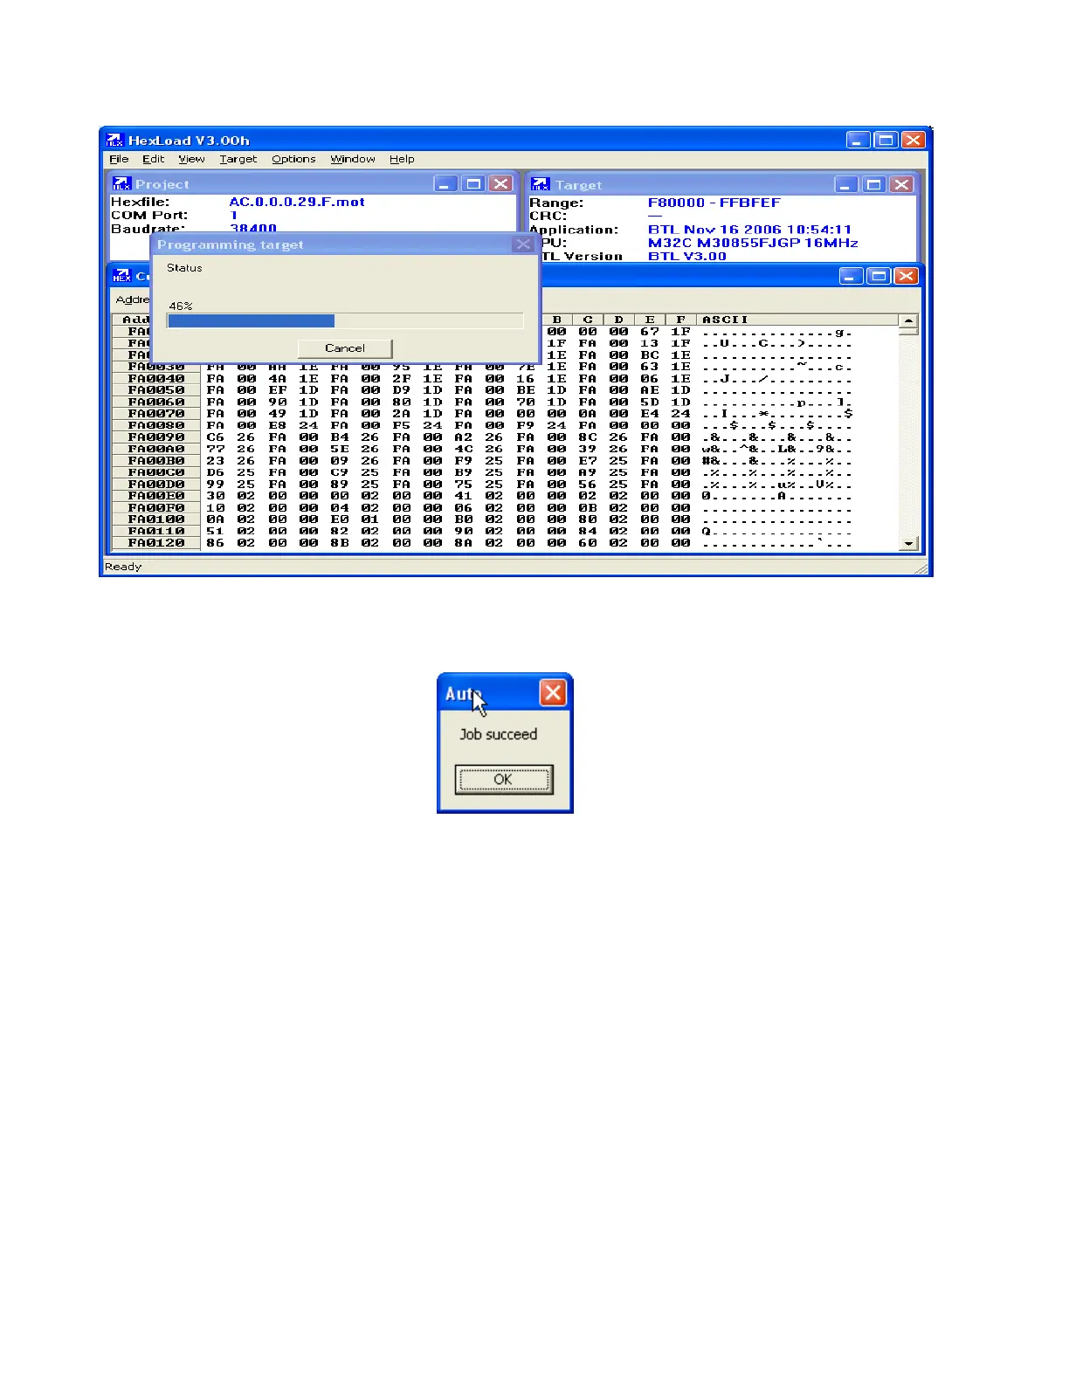Screen dimensions: 1069x1383
Task: Maximize the HexLoad main window
Action: (886, 140)
